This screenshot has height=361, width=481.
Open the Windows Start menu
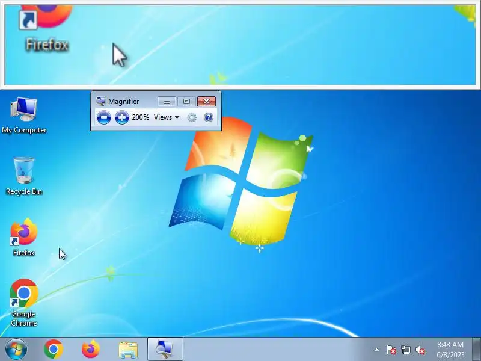(16, 350)
